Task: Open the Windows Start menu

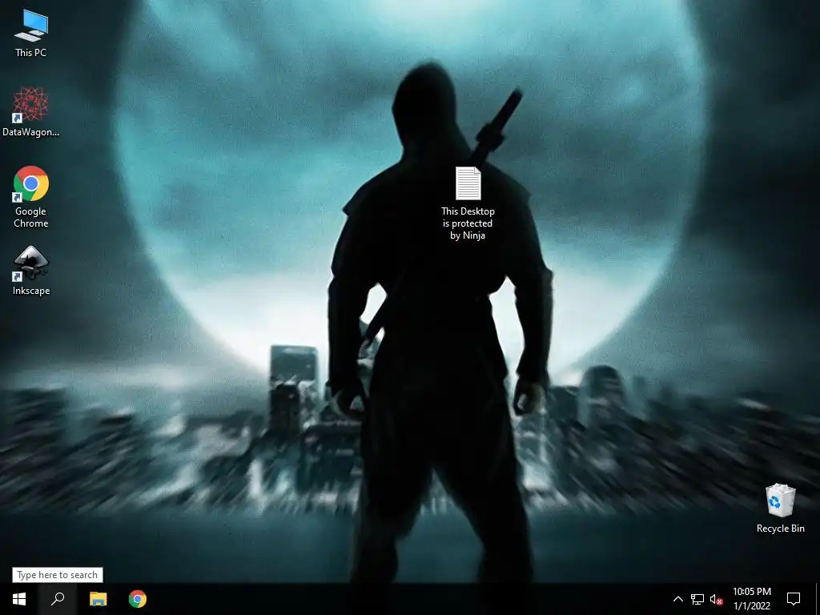Action: point(19,599)
